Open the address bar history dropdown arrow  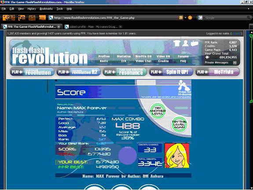(185, 18)
